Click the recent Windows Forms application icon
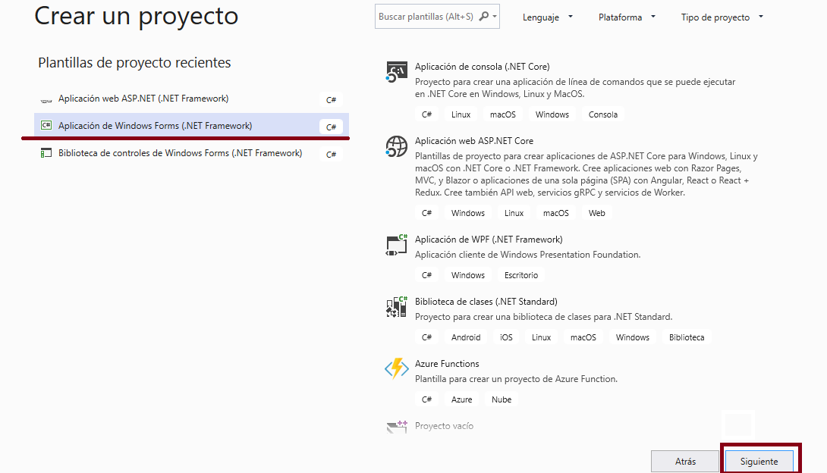 click(x=46, y=125)
